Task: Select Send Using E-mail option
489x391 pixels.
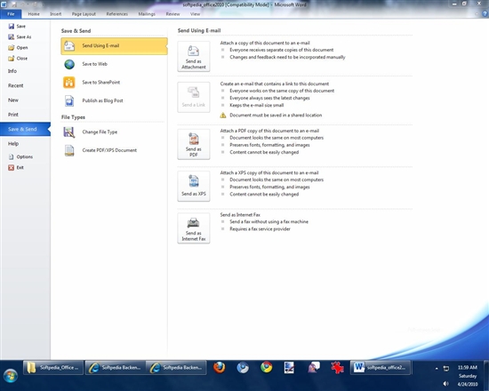Action: (x=114, y=46)
